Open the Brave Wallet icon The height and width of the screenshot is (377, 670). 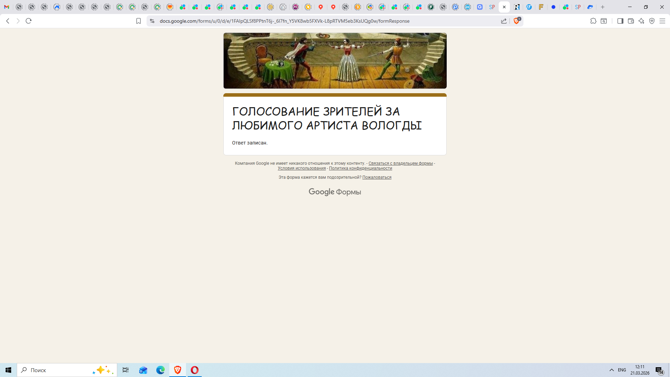coord(631,21)
